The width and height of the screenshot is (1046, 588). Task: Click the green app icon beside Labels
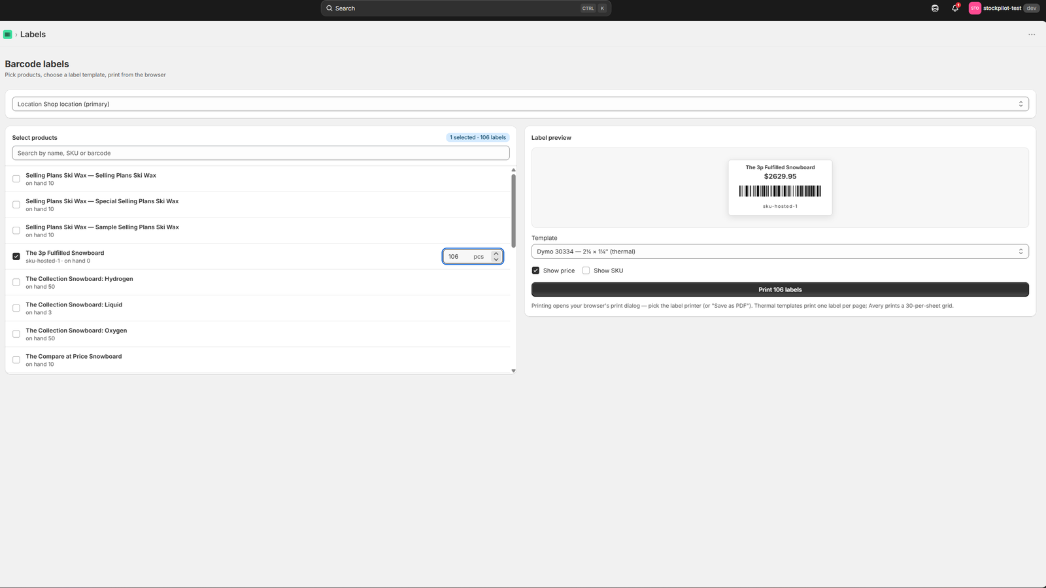pyautogui.click(x=8, y=35)
